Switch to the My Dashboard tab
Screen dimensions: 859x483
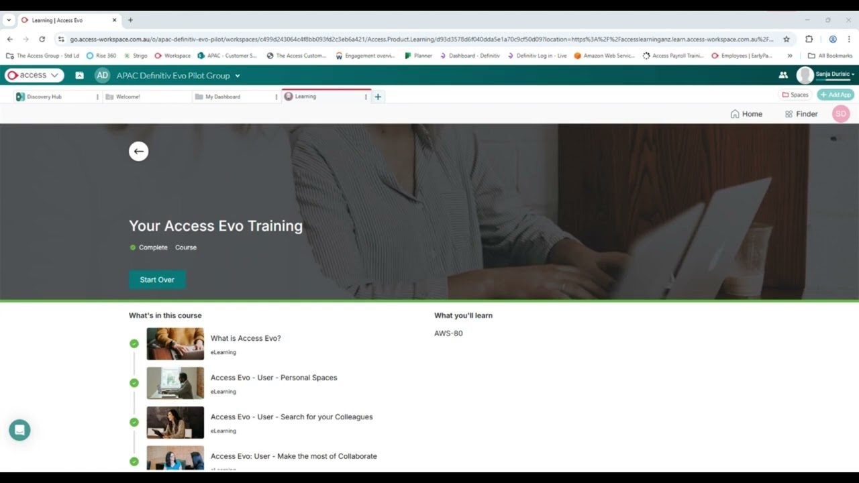click(236, 97)
